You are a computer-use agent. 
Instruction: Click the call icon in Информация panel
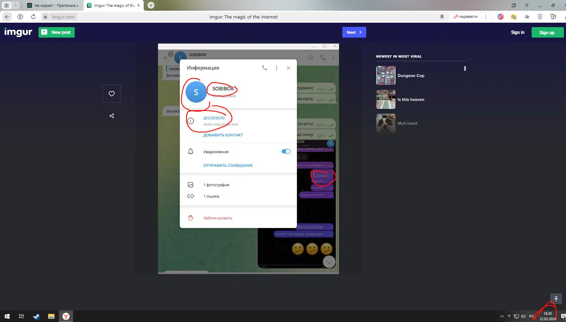tap(265, 68)
